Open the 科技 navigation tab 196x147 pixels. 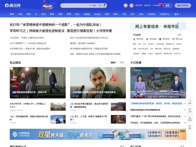20,14
